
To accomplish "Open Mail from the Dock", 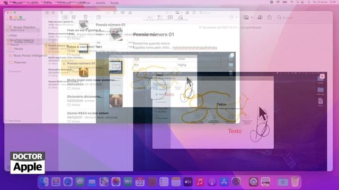I will coord(92,182).
